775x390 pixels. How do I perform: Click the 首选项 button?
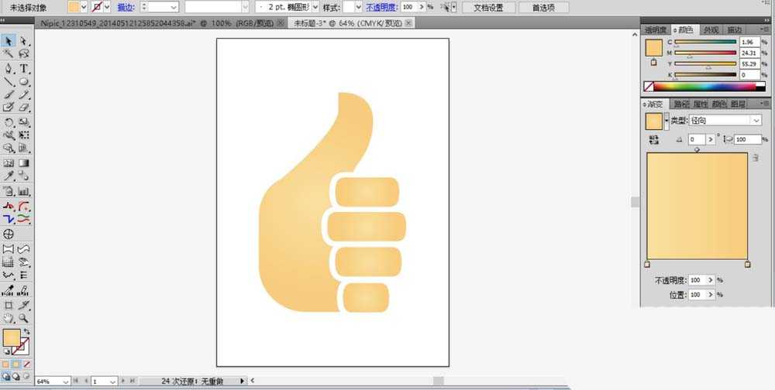tap(543, 8)
